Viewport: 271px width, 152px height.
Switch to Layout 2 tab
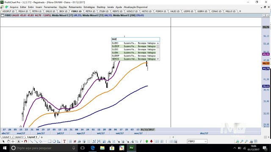click(x=19, y=137)
